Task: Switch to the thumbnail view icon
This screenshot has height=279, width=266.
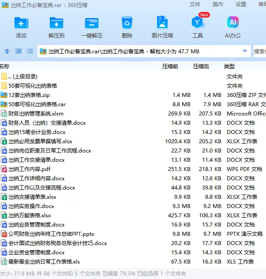Action: click(x=19, y=51)
